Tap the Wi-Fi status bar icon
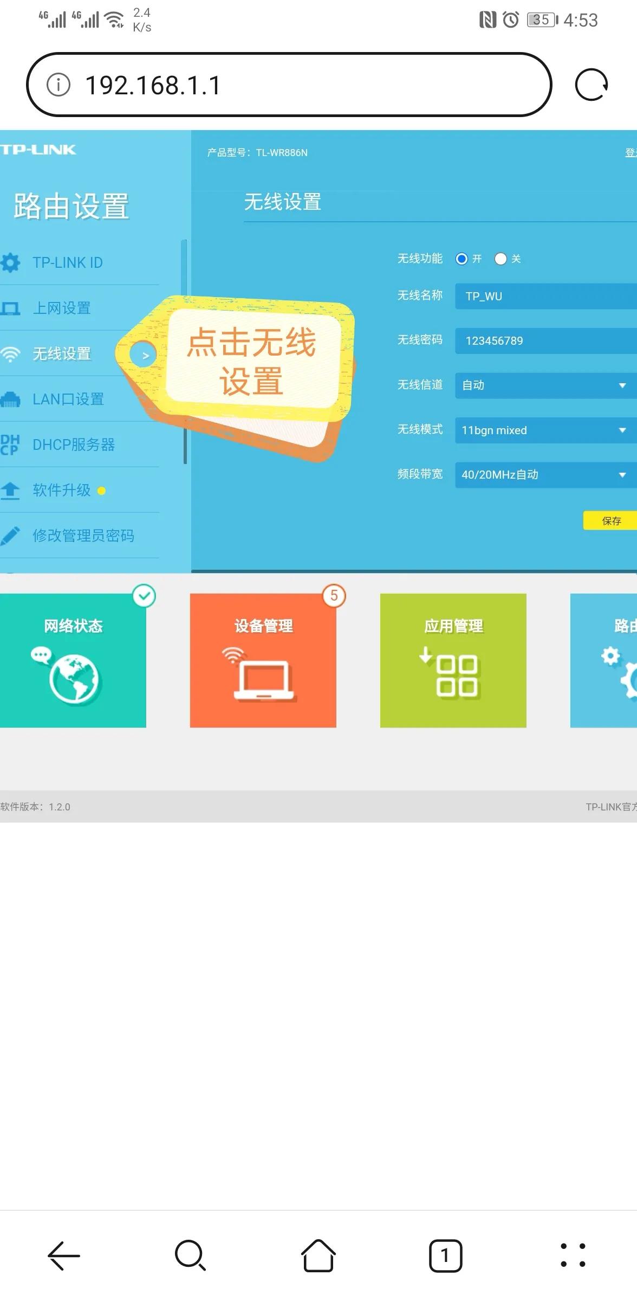637x1301 pixels. tap(114, 20)
